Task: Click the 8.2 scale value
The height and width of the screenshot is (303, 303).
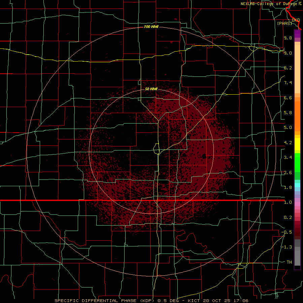Action: tap(288, 68)
